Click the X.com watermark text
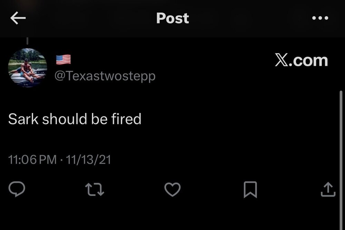This screenshot has height=230, width=345. [301, 61]
